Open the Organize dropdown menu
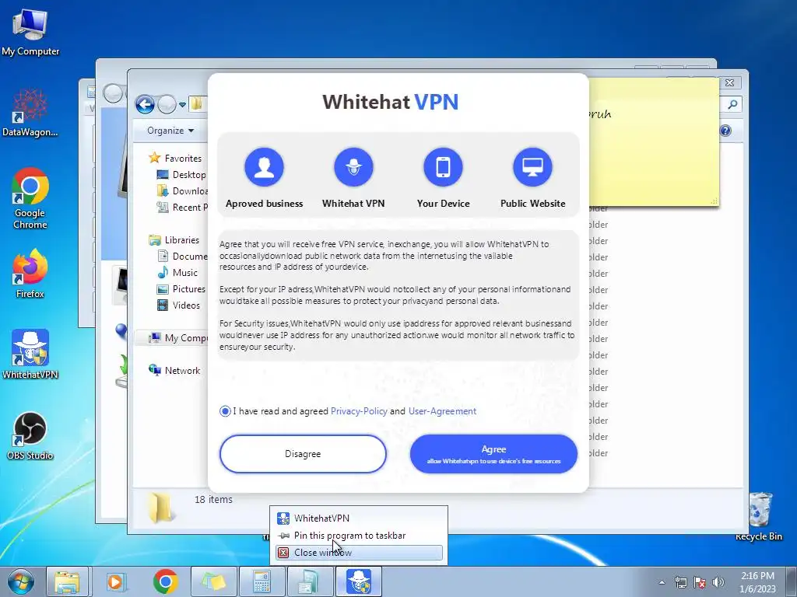The image size is (797, 597). [x=170, y=131]
